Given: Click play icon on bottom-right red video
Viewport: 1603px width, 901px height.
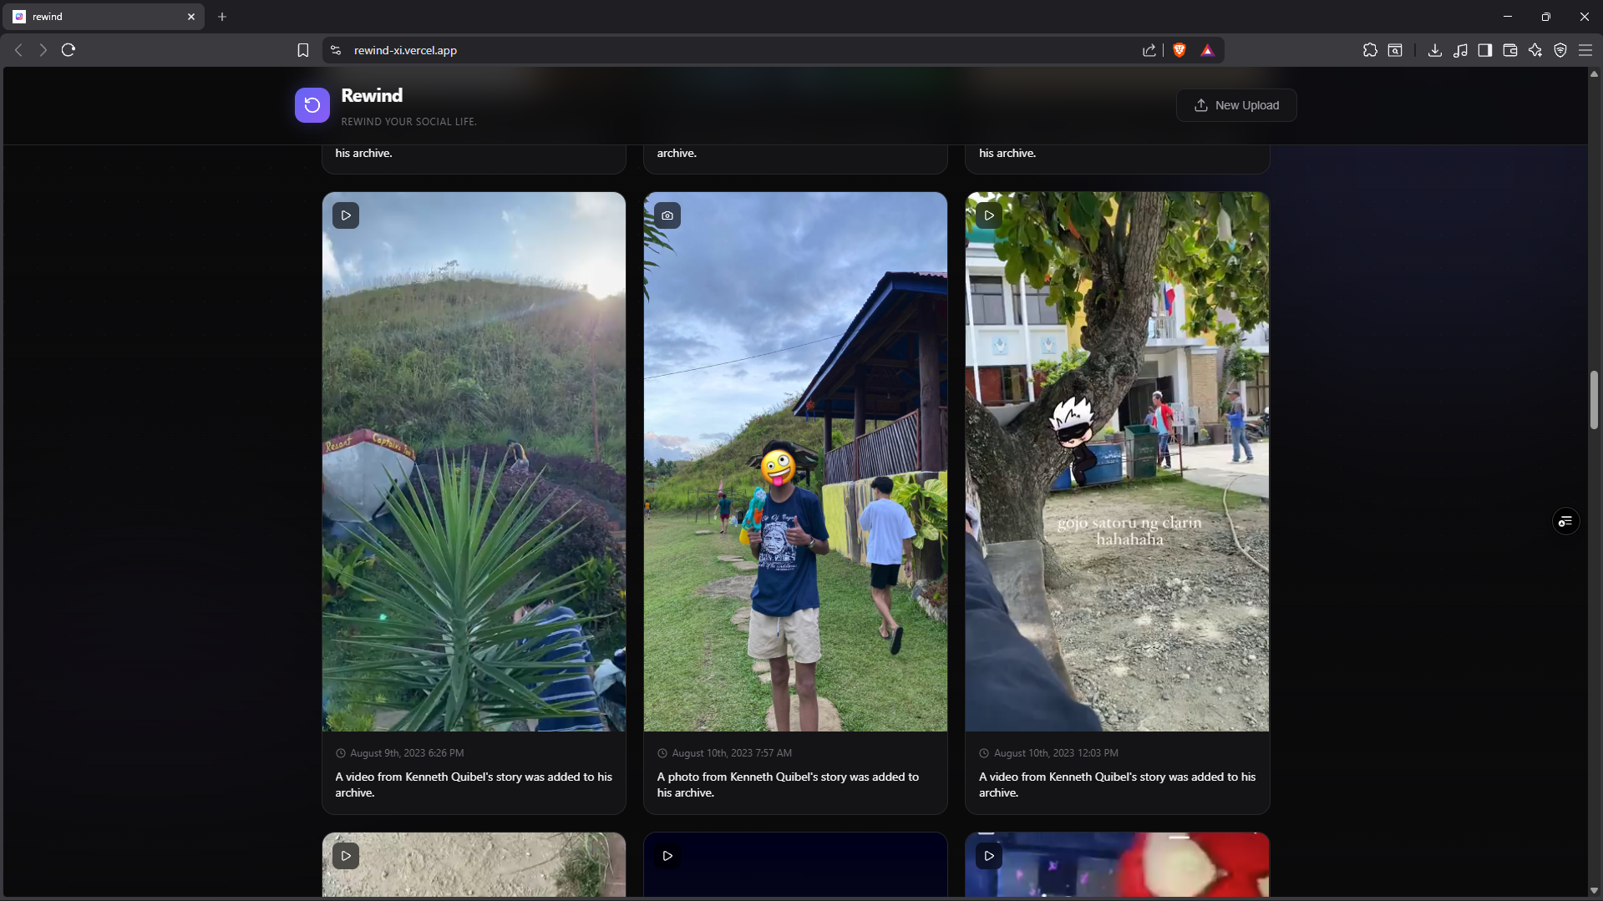Looking at the screenshot, I should (989, 856).
